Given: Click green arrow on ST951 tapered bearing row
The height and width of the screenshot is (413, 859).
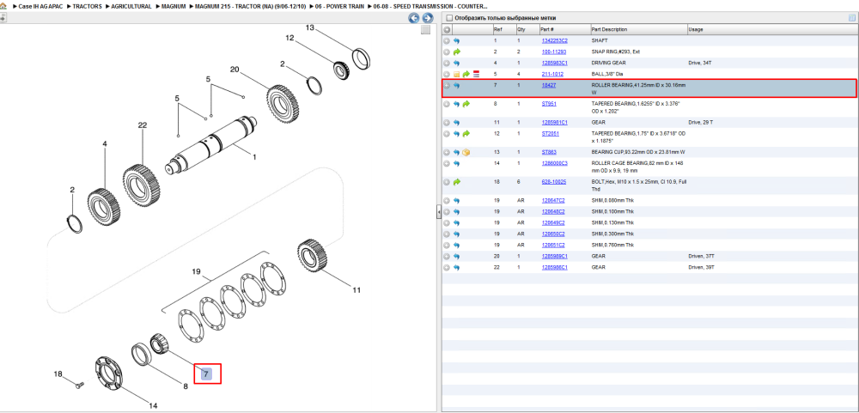Looking at the screenshot, I should (x=466, y=104).
